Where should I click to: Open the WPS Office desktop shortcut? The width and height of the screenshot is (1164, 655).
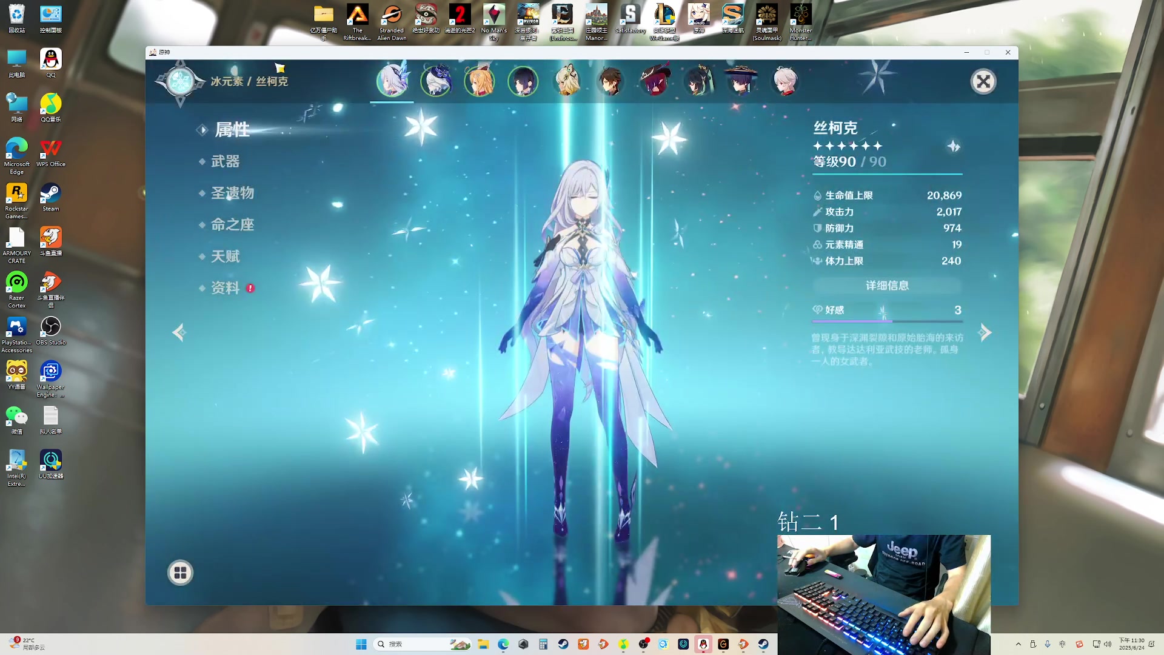(x=51, y=152)
